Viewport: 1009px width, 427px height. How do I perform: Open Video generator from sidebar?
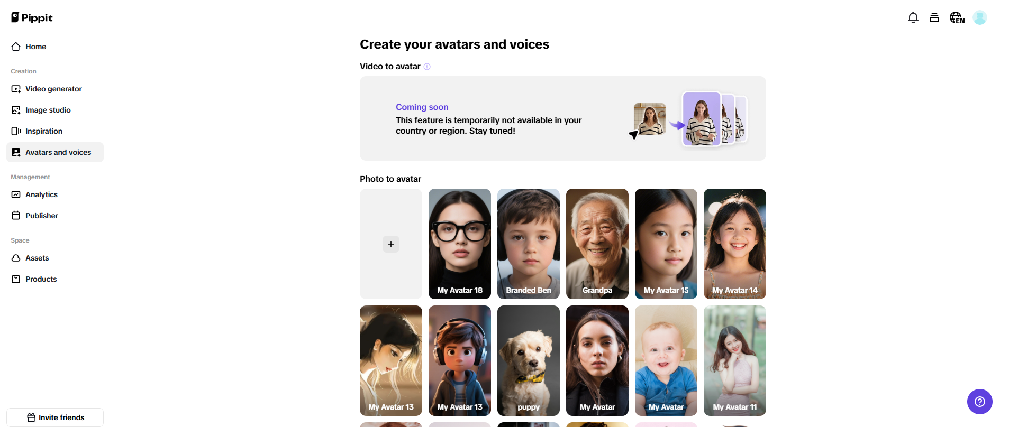(53, 89)
